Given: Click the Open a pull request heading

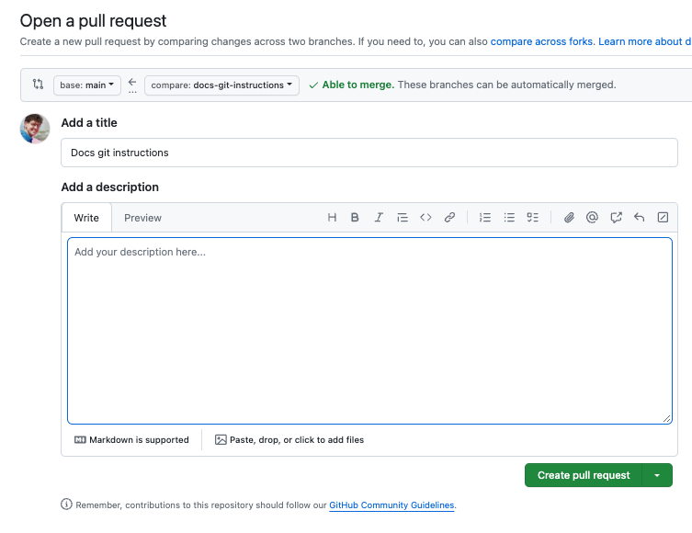Looking at the screenshot, I should (93, 21).
